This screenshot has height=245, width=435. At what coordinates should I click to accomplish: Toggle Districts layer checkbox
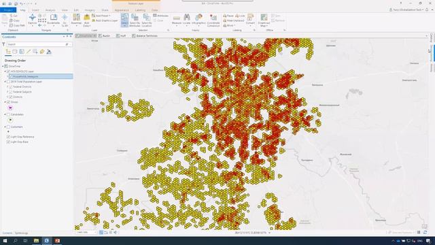tap(11, 97)
